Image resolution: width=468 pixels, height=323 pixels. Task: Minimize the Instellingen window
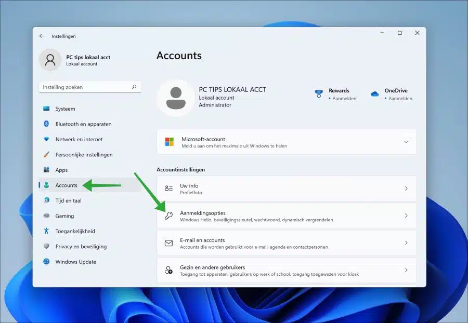click(382, 33)
